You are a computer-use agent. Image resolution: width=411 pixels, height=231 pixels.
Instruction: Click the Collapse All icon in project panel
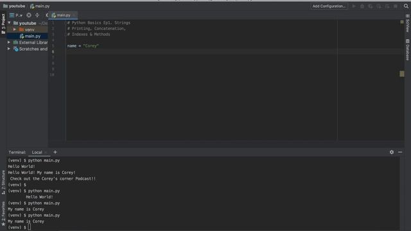click(37, 15)
